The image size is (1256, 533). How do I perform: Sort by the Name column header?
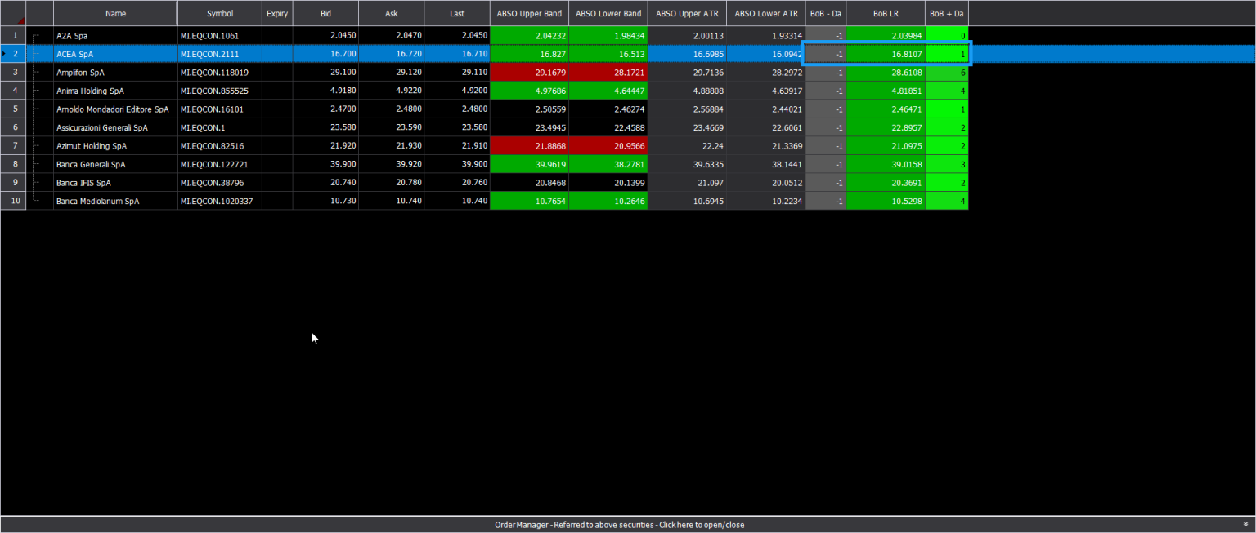[115, 14]
